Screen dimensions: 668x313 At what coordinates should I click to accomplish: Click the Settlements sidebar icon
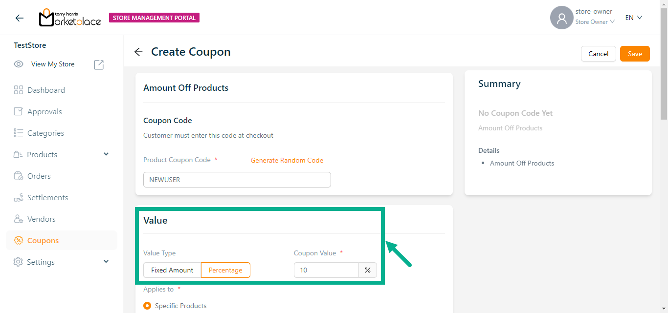pyautogui.click(x=19, y=197)
